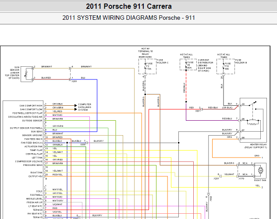Click the 'GRY/RED' wire color label
Image resolution: width=277 pixels, height=219 pixels.
57,160
